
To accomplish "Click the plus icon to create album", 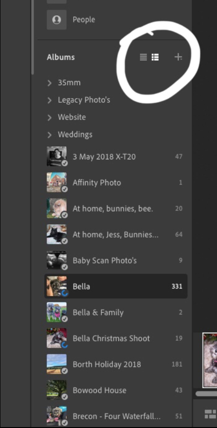I will (178, 57).
